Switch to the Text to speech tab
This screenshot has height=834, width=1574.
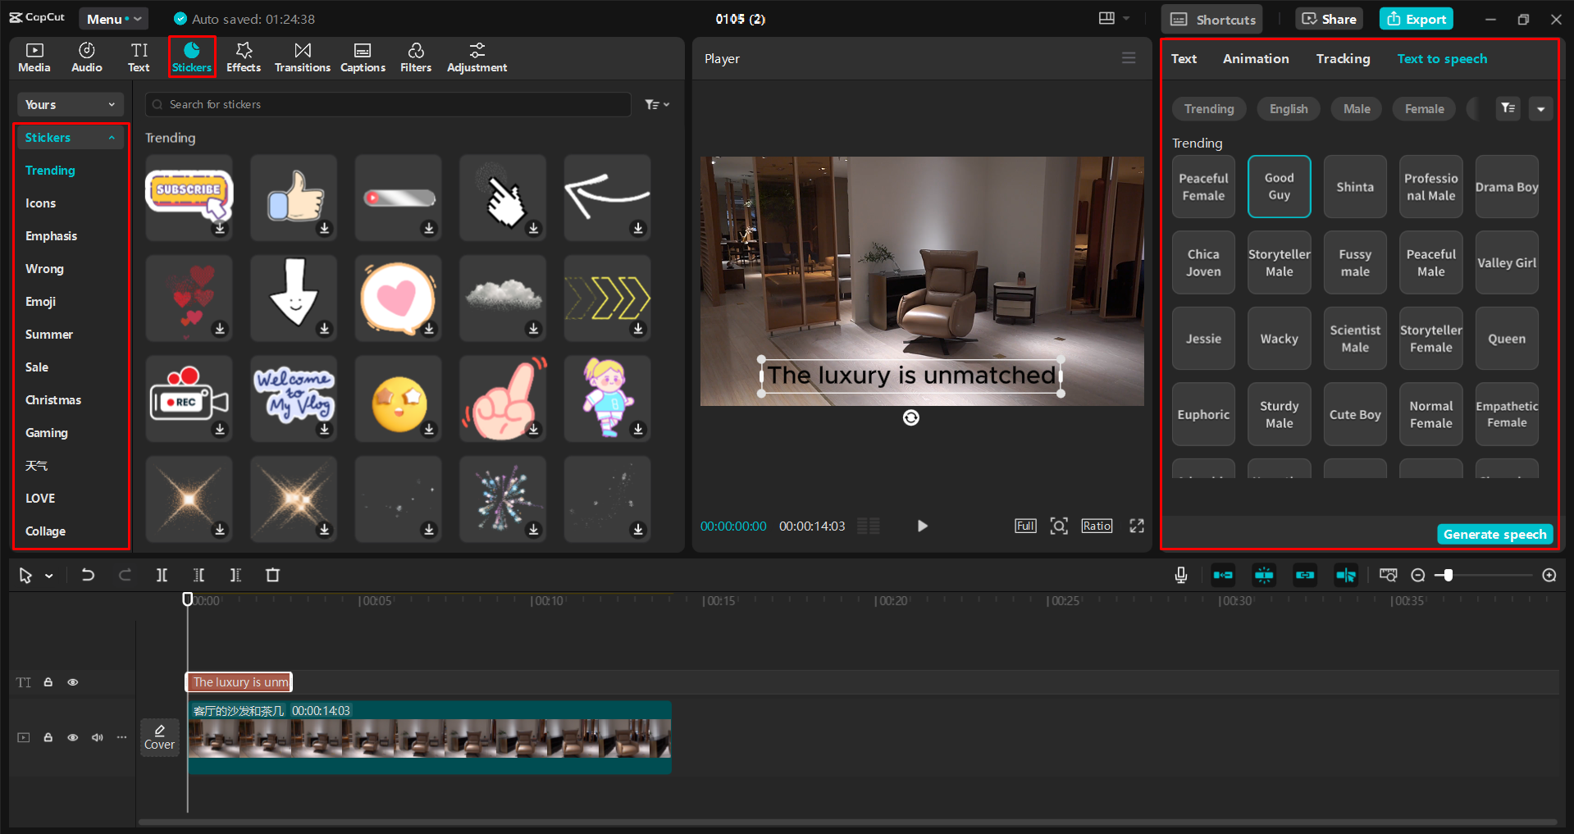pos(1442,58)
